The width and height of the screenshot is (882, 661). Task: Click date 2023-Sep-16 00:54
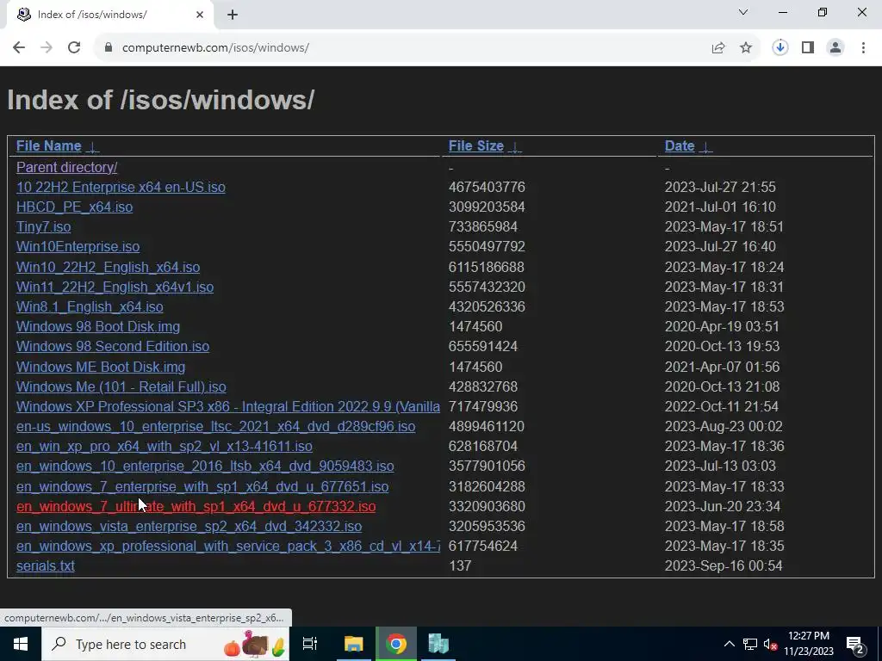pos(724,566)
